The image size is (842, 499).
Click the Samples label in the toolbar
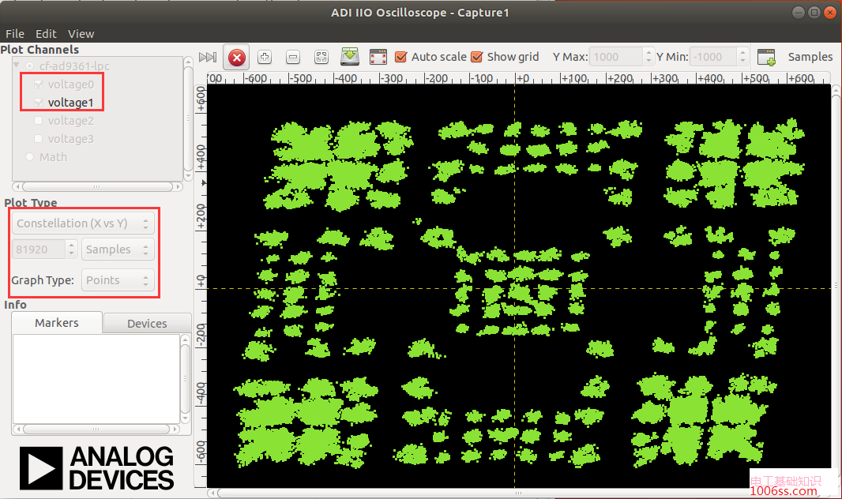pos(810,57)
